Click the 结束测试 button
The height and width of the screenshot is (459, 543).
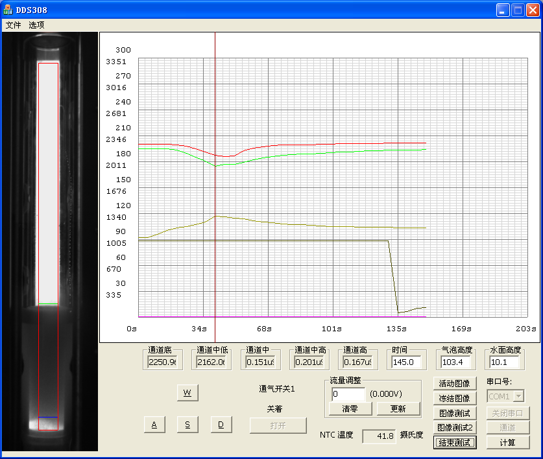454,443
